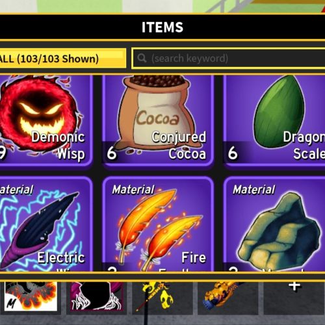Image resolution: width=325 pixels, height=325 pixels.
Task: Click the Cocoa text on the sack
Action: click(158, 118)
